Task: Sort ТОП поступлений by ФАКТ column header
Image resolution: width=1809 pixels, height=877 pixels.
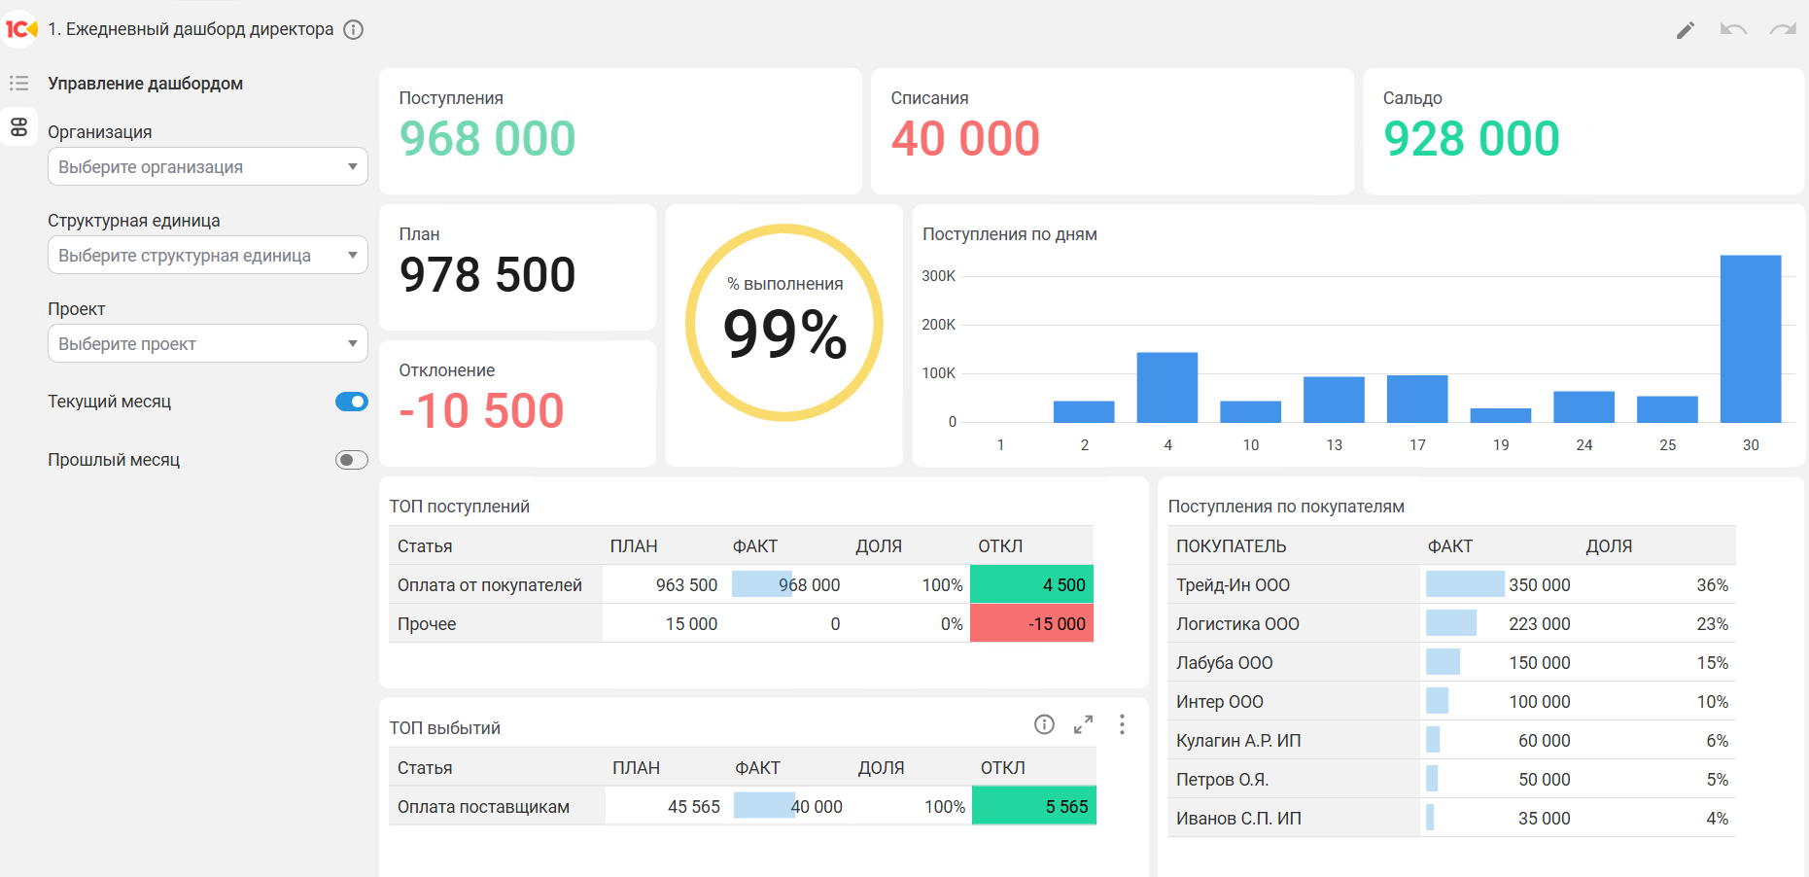Action: [754, 546]
